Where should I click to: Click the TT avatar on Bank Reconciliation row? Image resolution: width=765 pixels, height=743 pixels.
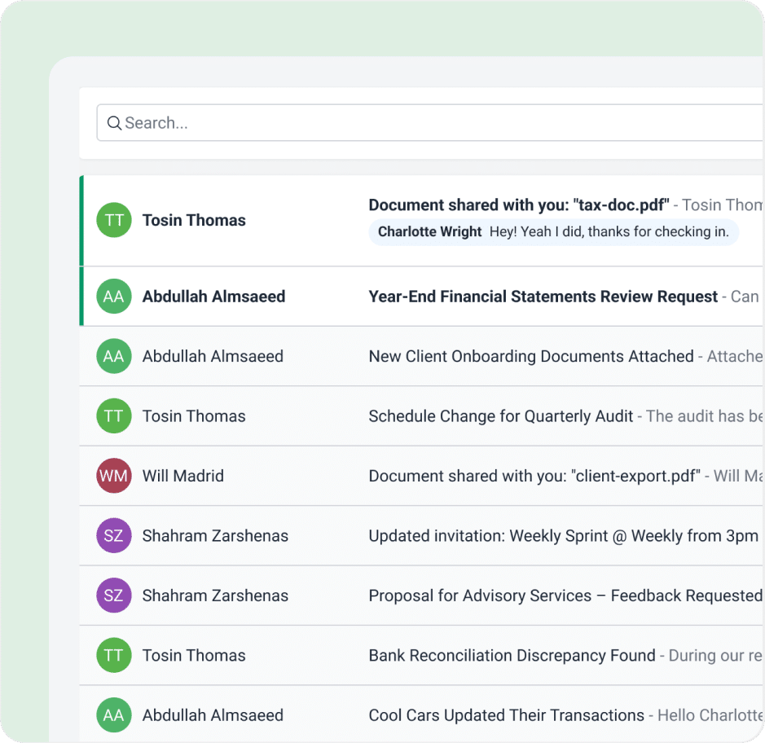[x=114, y=655]
